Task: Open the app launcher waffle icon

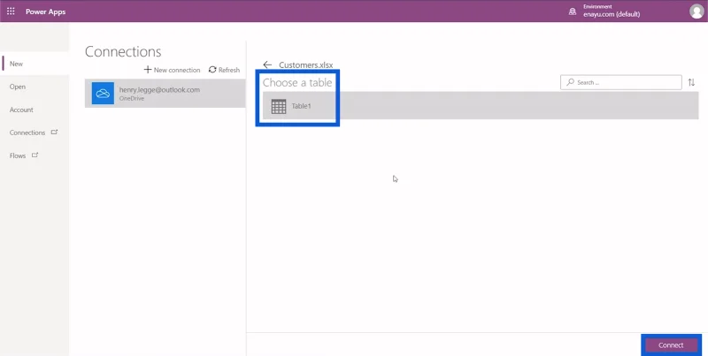Action: click(11, 11)
